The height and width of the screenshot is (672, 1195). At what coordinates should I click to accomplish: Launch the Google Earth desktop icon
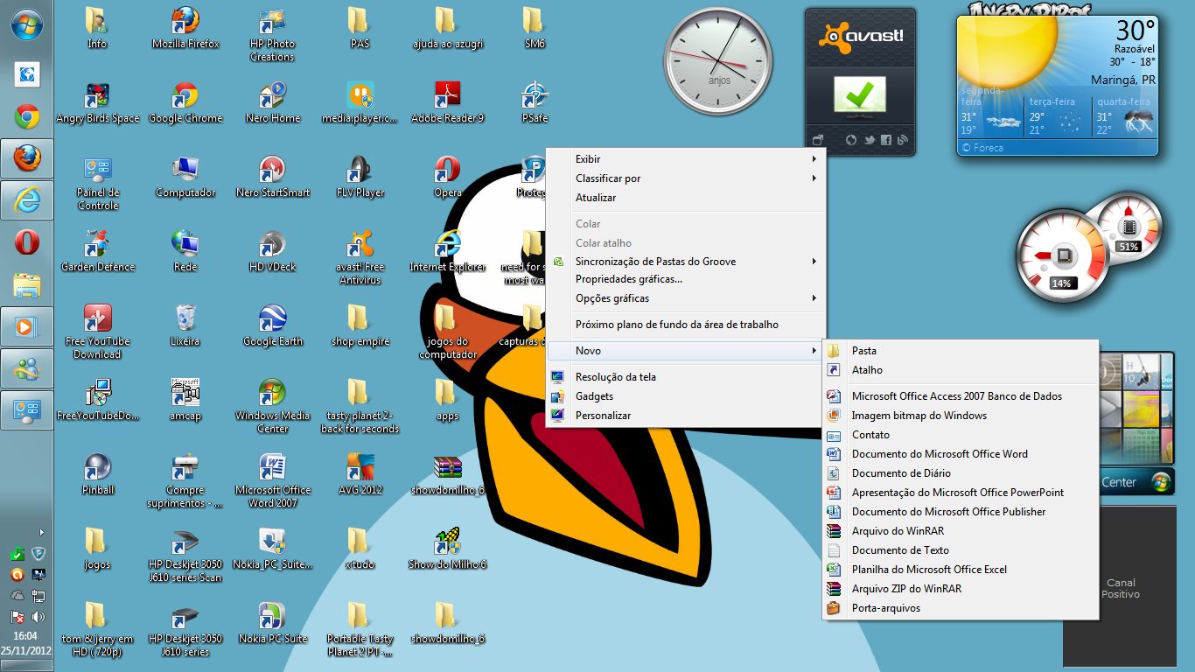point(273,325)
